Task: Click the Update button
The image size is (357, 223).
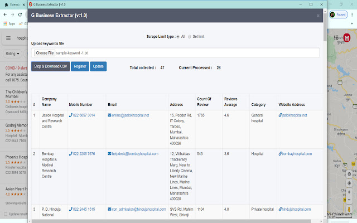Action: tap(98, 66)
